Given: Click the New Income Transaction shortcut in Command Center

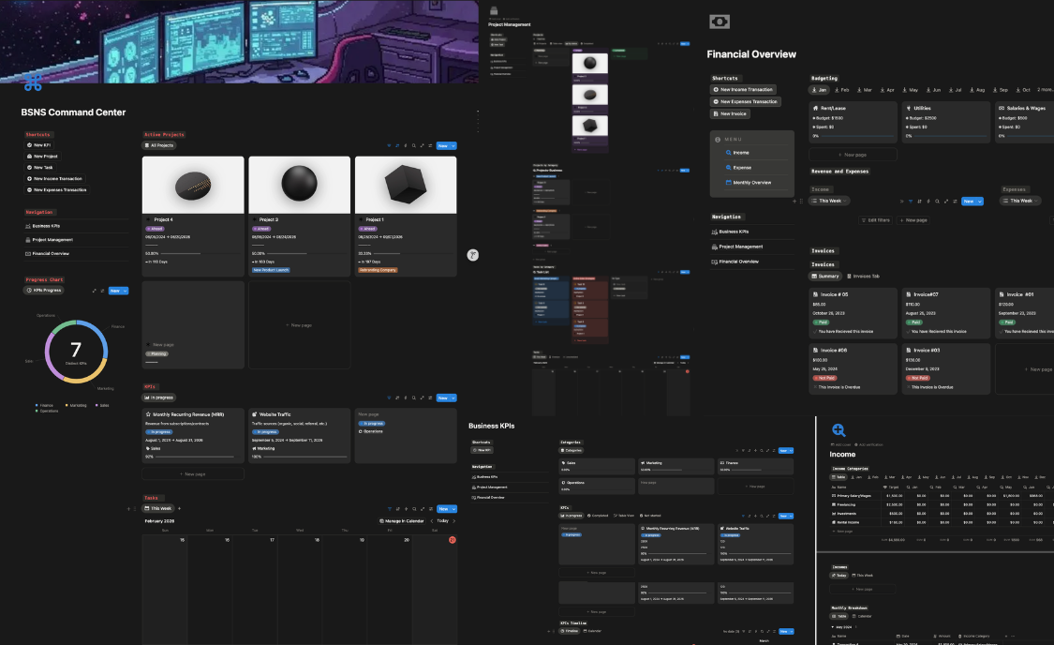Looking at the screenshot, I should pyautogui.click(x=57, y=178).
